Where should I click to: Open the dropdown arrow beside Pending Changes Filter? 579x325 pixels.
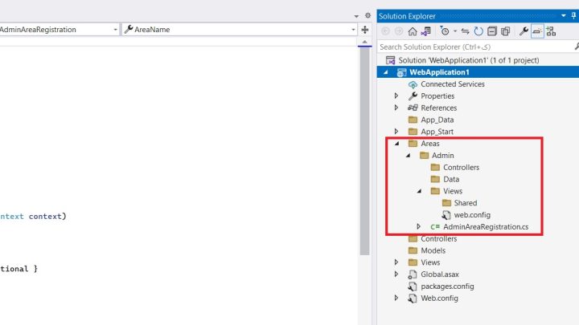tap(455, 31)
